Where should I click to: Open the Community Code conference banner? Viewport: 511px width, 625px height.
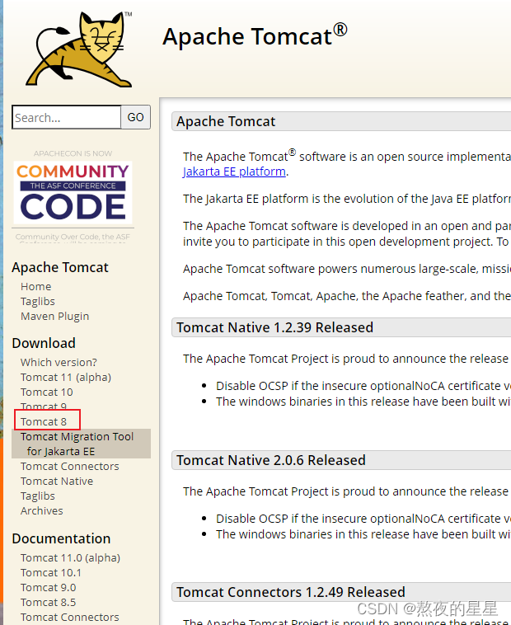[73, 192]
